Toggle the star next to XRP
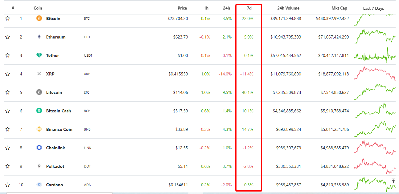The image size is (399, 194). (x=8, y=74)
